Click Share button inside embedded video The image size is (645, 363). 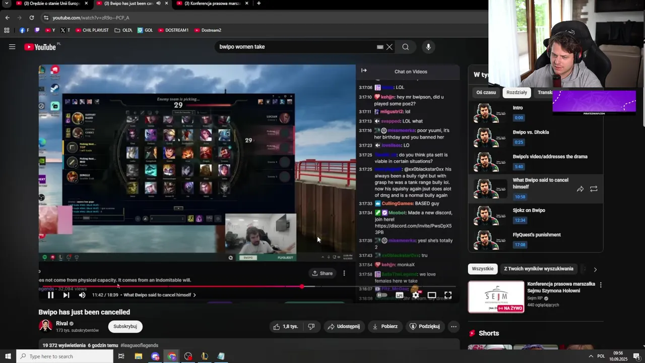coord(322,273)
